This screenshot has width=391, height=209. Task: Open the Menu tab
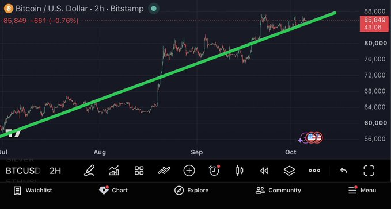pos(362,191)
